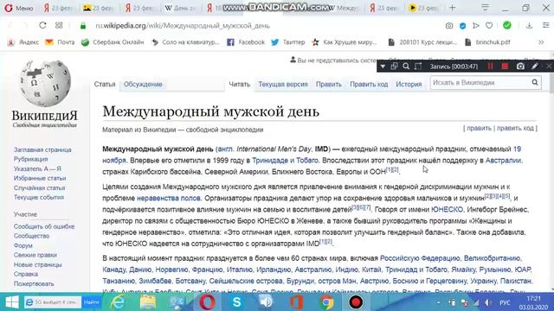Click the править код section link
Screen dimensions: 554x311
[x=515, y=129]
